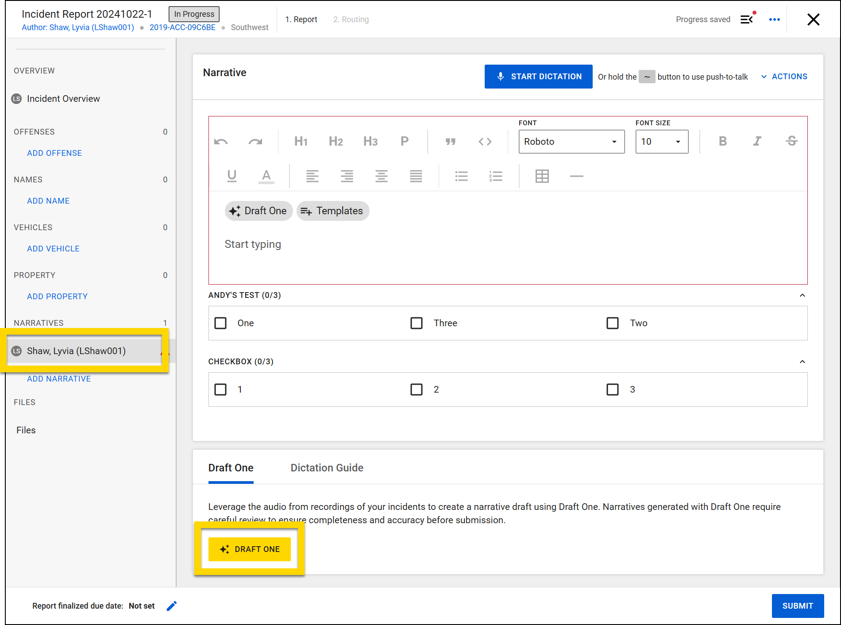Edit report finalized due date pencil

pyautogui.click(x=172, y=606)
